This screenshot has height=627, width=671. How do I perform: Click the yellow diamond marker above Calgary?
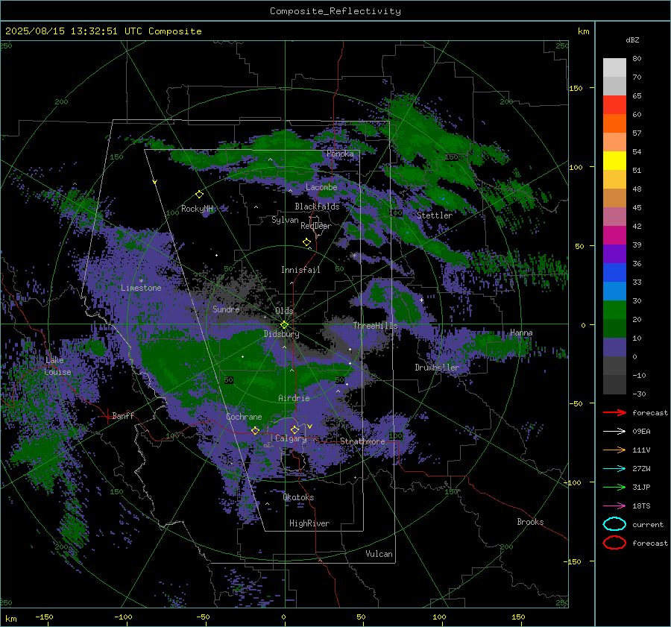click(x=294, y=429)
